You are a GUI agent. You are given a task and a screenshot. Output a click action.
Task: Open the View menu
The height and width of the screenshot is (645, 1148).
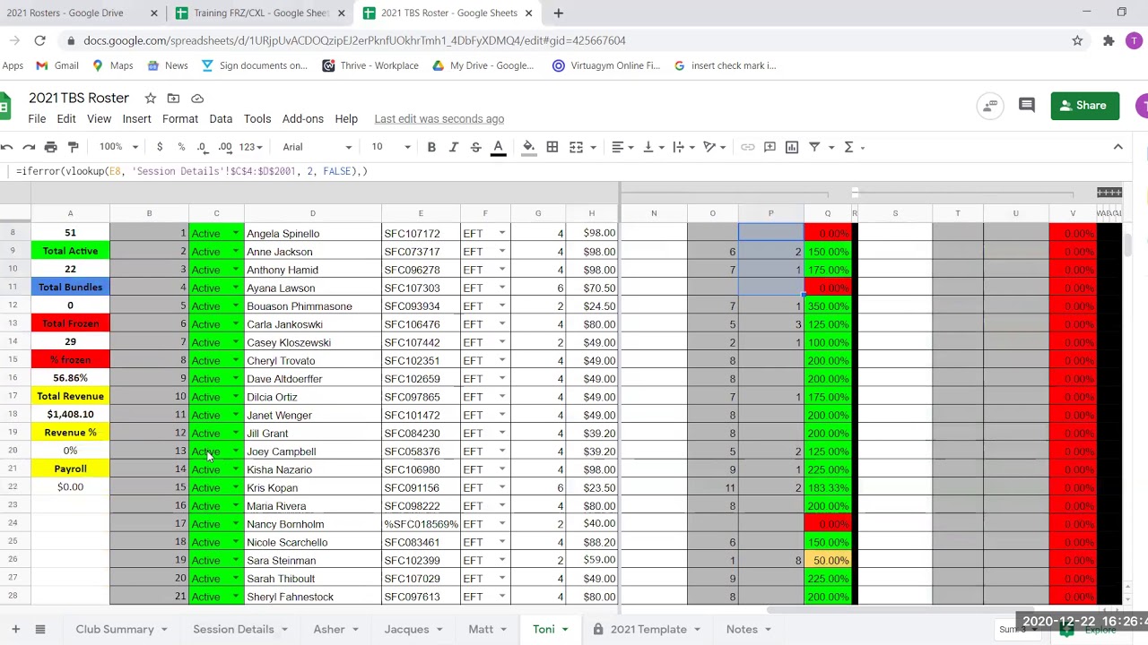tap(99, 119)
